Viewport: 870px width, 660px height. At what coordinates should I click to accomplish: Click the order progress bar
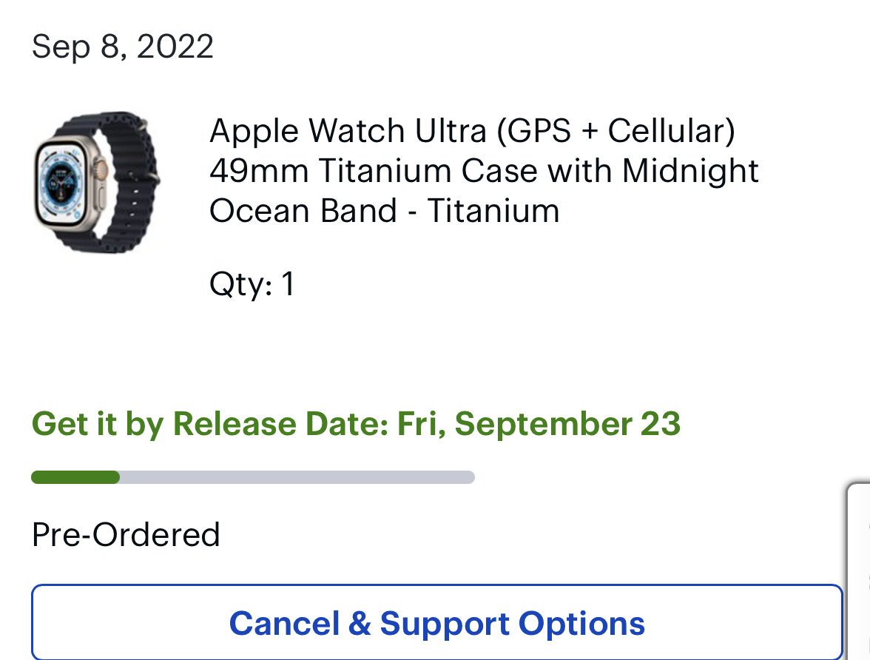(253, 477)
